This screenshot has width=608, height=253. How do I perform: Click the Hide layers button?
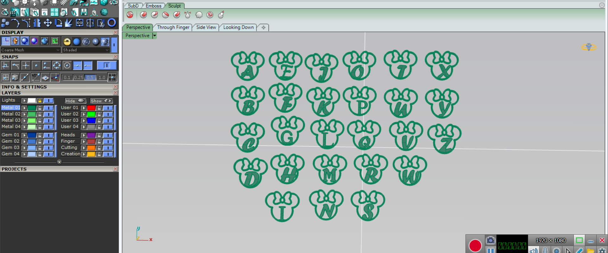click(x=75, y=101)
